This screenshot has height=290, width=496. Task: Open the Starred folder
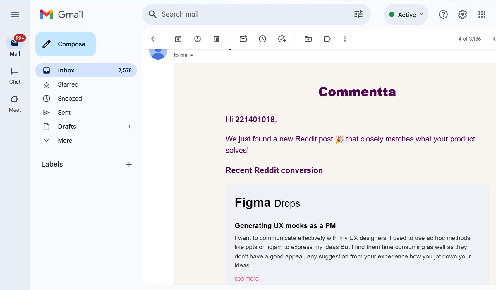pos(86,84)
